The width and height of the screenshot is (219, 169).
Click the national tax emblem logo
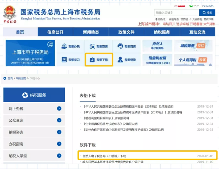(10, 14)
